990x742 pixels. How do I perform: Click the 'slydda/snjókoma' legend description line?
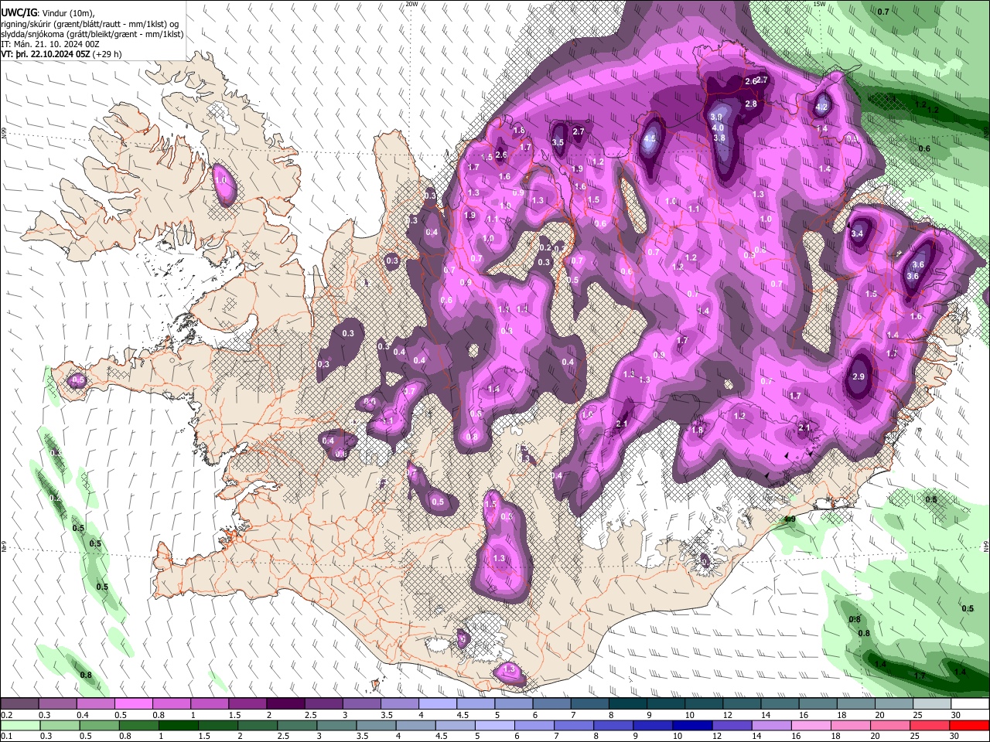(x=92, y=34)
